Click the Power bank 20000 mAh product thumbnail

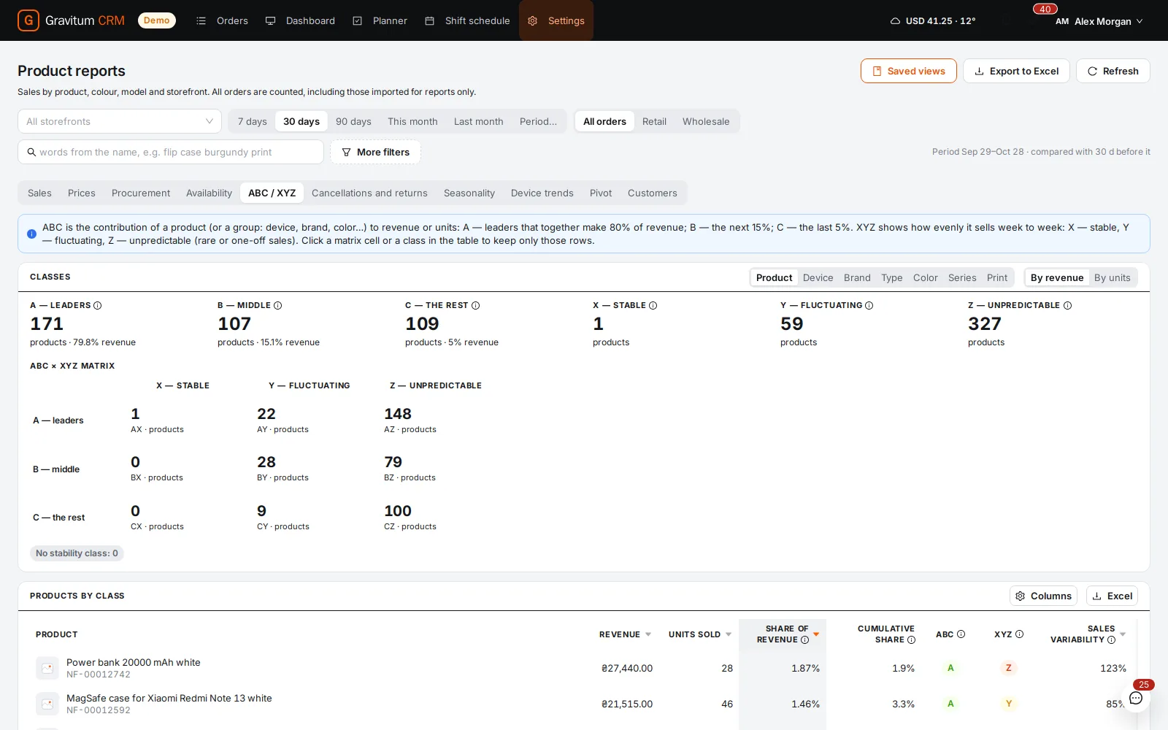coord(47,668)
